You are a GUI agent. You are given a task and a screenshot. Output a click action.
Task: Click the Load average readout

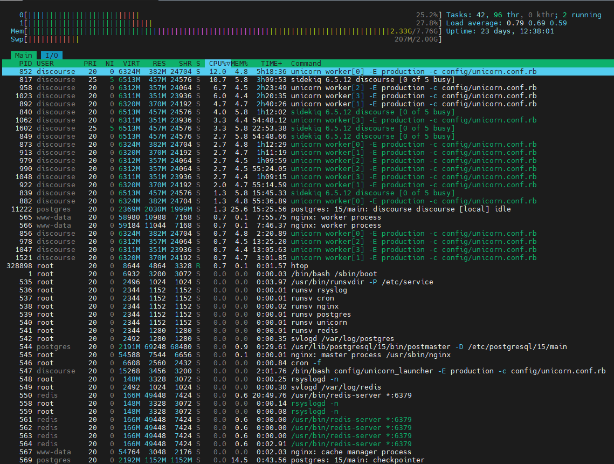tap(506, 23)
